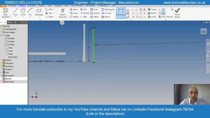Image resolution: width=210 pixels, height=118 pixels.
Task: Apply the fix lock constraint icon
Action: (144, 10)
